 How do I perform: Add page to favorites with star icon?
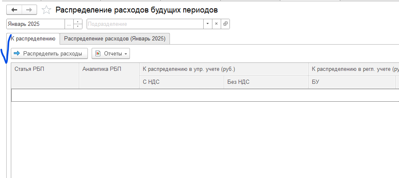(47, 10)
